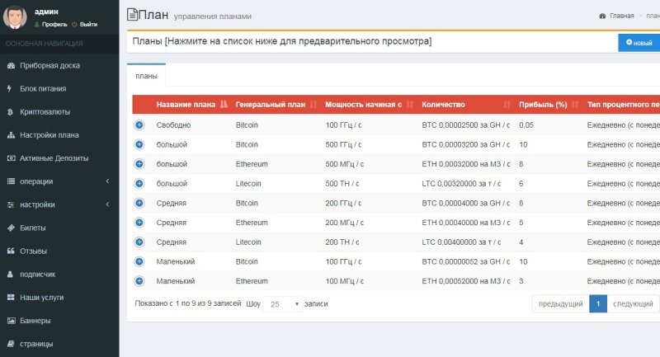Click the Баннеры image icon in sidebar
The image size is (660, 357).
[11, 320]
